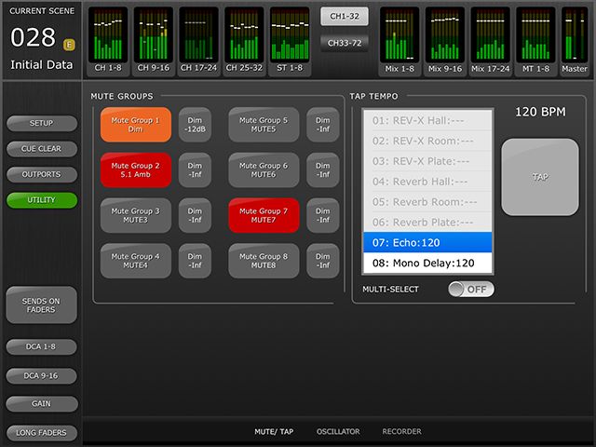Open Sends On Faders mode
The width and height of the screenshot is (596, 447).
pyautogui.click(x=41, y=305)
